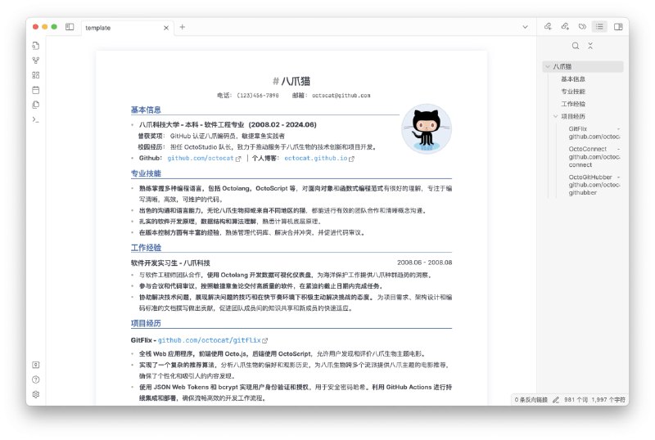Open the canvas grid icon in ribbon
This screenshot has width=655, height=440.
35,75
